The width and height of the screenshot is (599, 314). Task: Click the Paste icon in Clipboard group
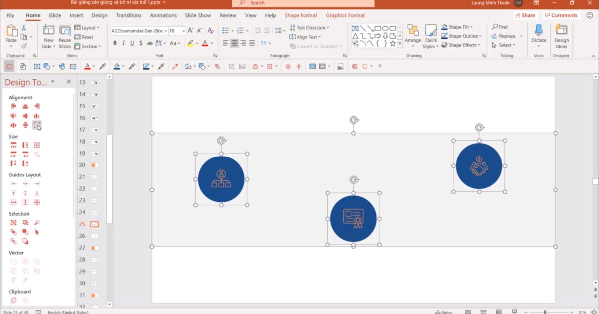point(11,31)
